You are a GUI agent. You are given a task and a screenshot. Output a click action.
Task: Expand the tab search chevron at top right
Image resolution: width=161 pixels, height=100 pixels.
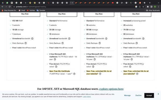tap(158, 3)
